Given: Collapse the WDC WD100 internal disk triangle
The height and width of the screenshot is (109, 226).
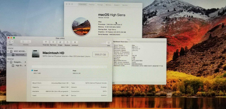Looking at the screenshot, I should [x=8, y=51].
